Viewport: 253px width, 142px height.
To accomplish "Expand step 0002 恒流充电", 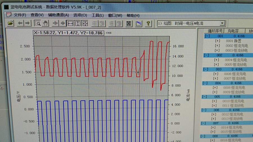I will tap(217, 46).
